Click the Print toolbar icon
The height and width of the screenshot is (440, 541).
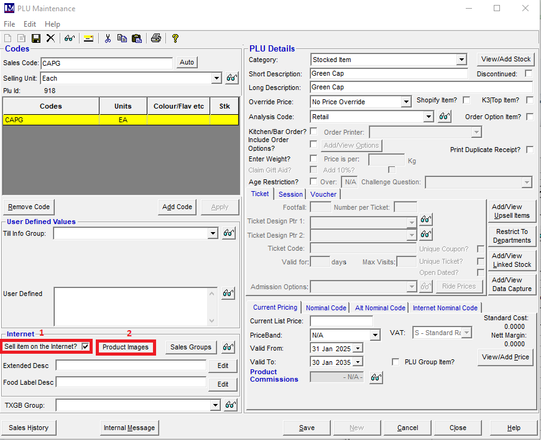[156, 38]
